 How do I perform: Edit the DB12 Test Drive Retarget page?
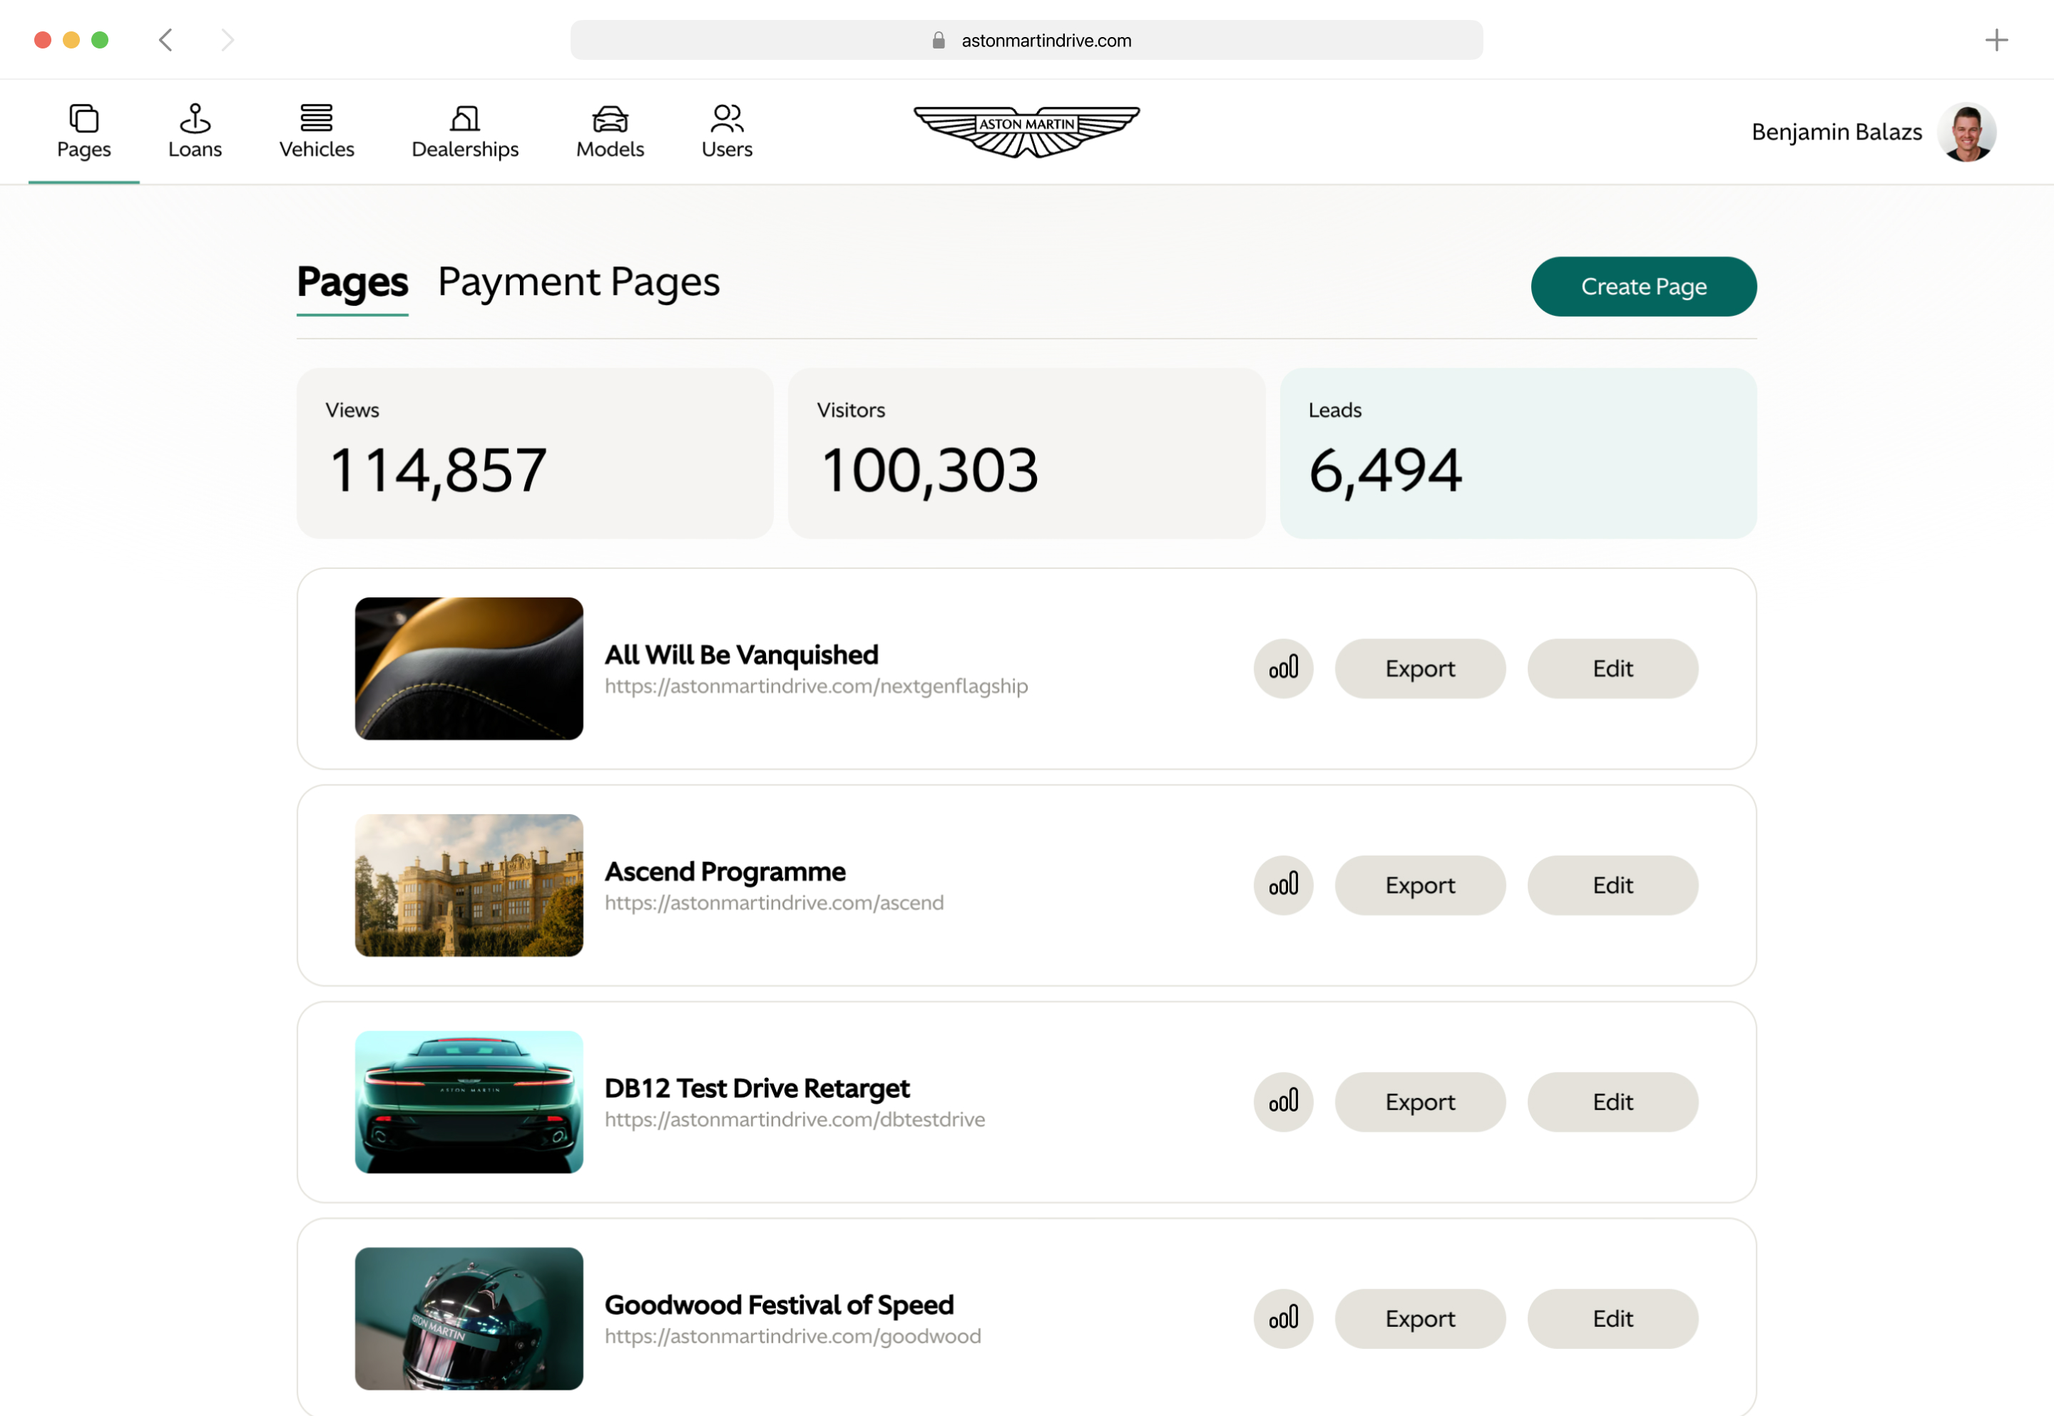pyautogui.click(x=1611, y=1101)
